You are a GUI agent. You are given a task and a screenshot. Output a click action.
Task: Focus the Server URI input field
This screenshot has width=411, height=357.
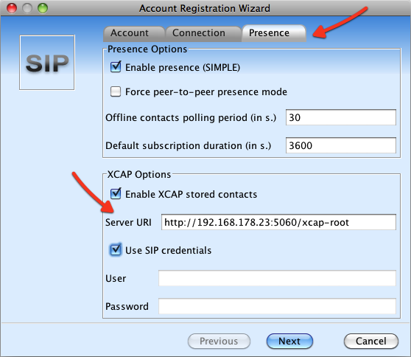[278, 222]
